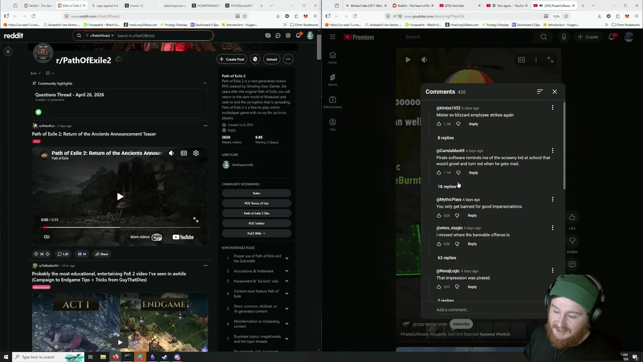This screenshot has height=362, width=643.
Task: Remove r/PathOfExile2 search scope chip
Action: pos(113,36)
